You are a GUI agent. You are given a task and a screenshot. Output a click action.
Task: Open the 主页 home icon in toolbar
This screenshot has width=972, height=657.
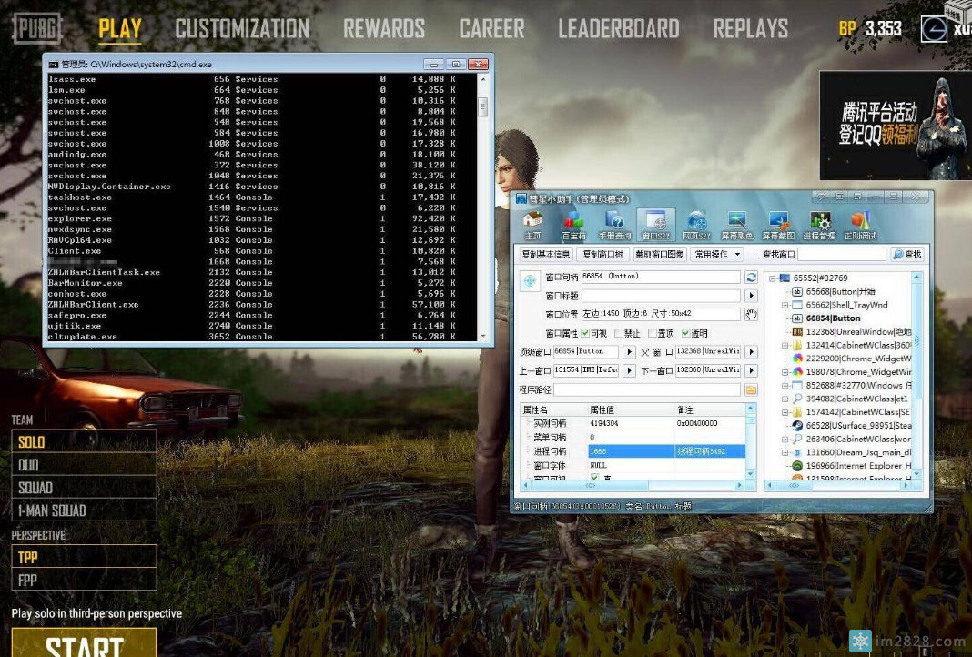[x=532, y=224]
